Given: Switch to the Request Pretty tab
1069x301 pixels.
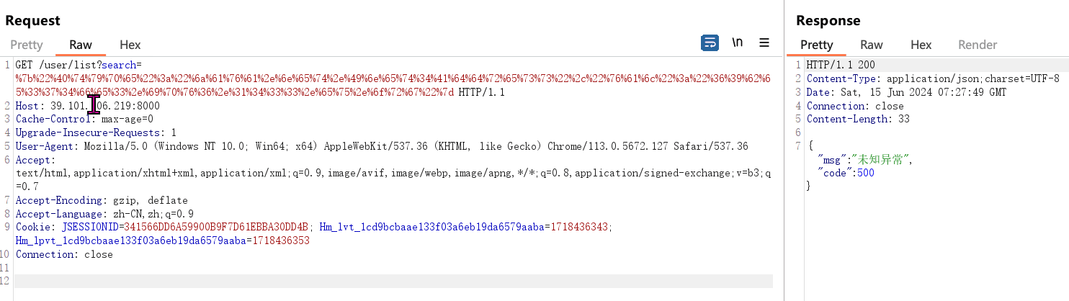Looking at the screenshot, I should pyautogui.click(x=27, y=45).
